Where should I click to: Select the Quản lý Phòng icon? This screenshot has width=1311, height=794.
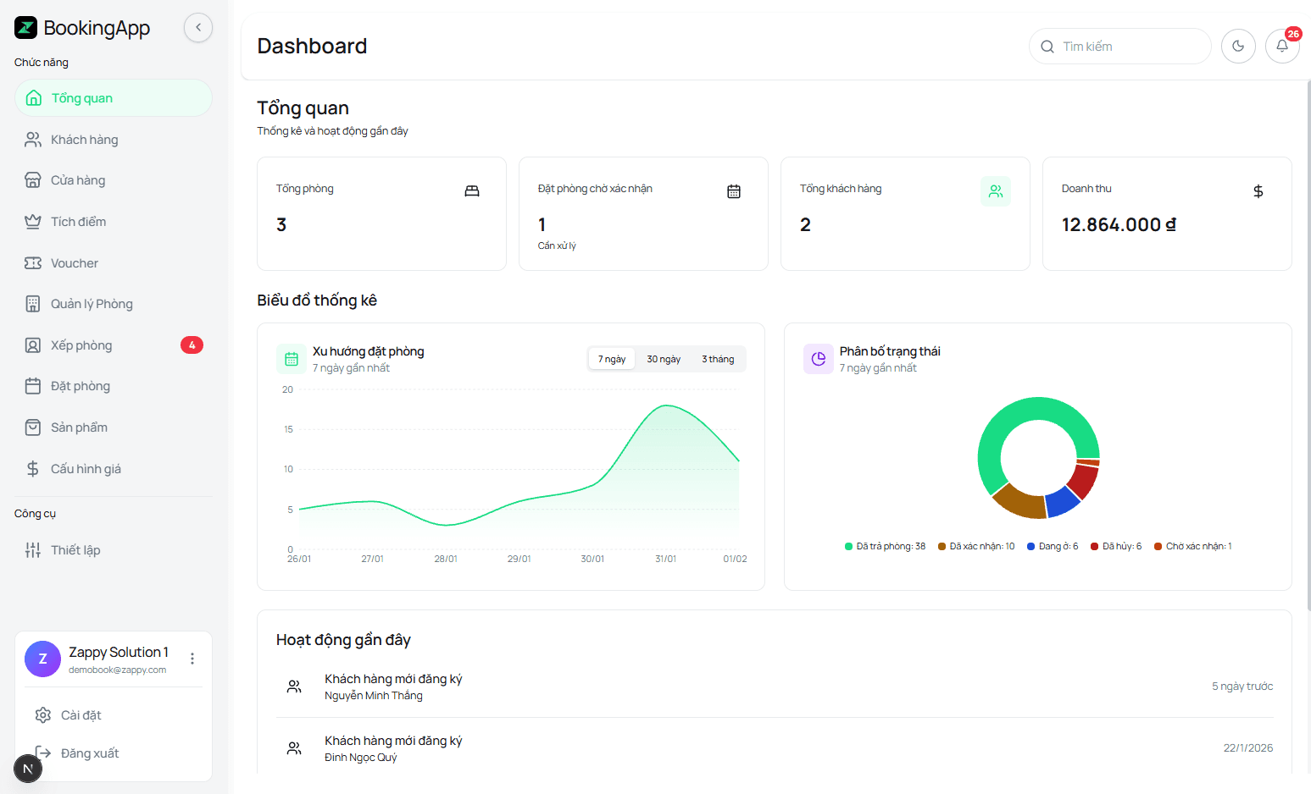click(x=32, y=303)
